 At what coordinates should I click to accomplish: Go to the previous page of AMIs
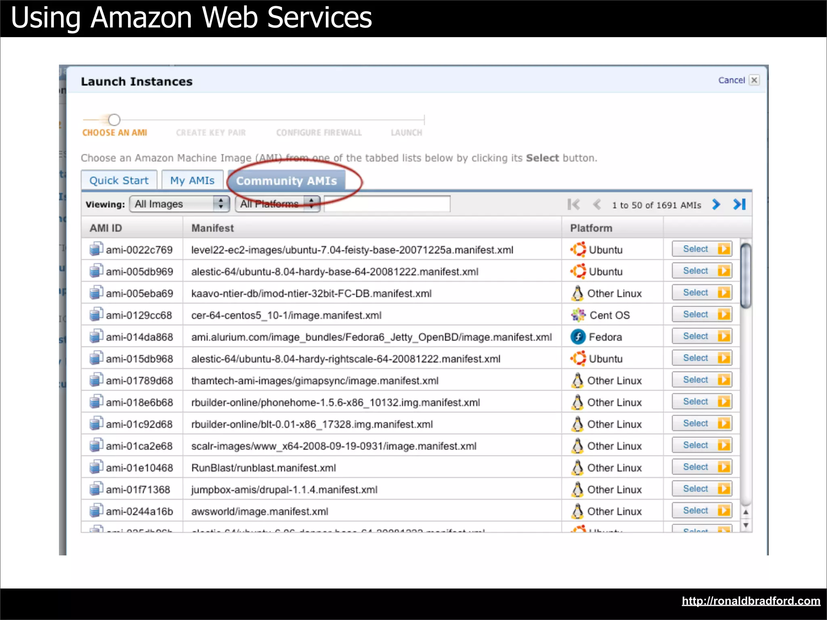tap(597, 205)
